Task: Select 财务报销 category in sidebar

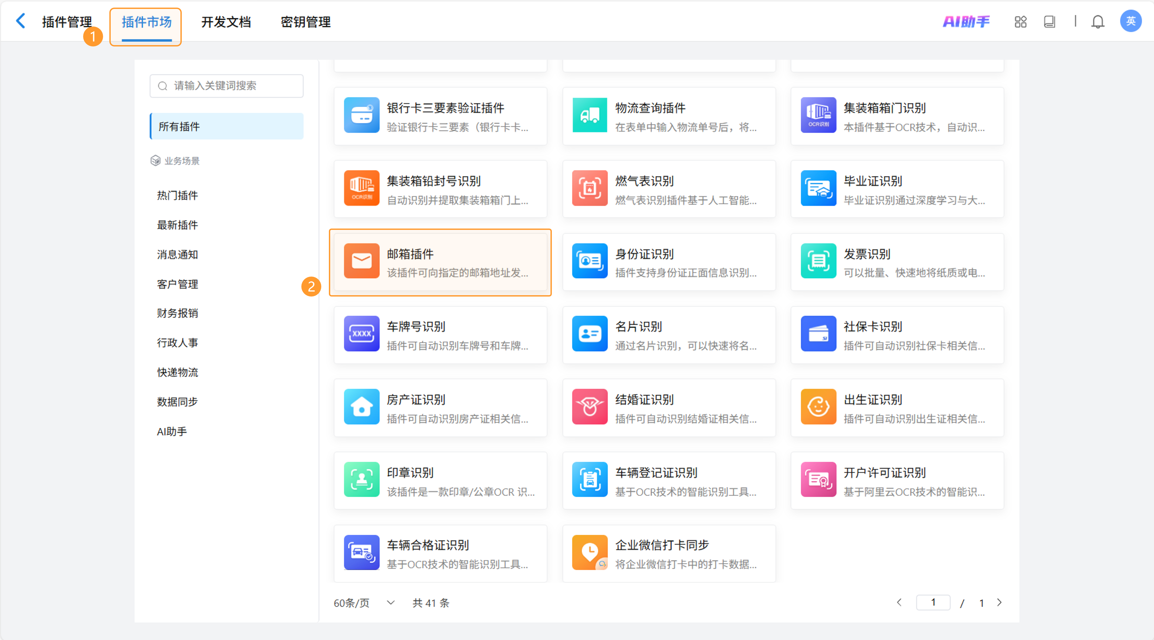Action: 177,313
